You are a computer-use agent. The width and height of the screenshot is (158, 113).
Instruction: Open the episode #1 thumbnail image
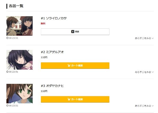(19, 26)
